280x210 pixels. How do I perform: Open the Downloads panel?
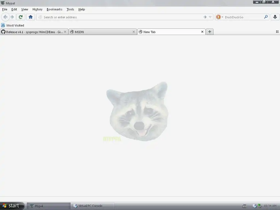click(x=275, y=17)
